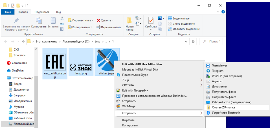This screenshot has width=270, height=129.
Task: Open the quick access toolbar customize dropdown
Action: coord(22,6)
